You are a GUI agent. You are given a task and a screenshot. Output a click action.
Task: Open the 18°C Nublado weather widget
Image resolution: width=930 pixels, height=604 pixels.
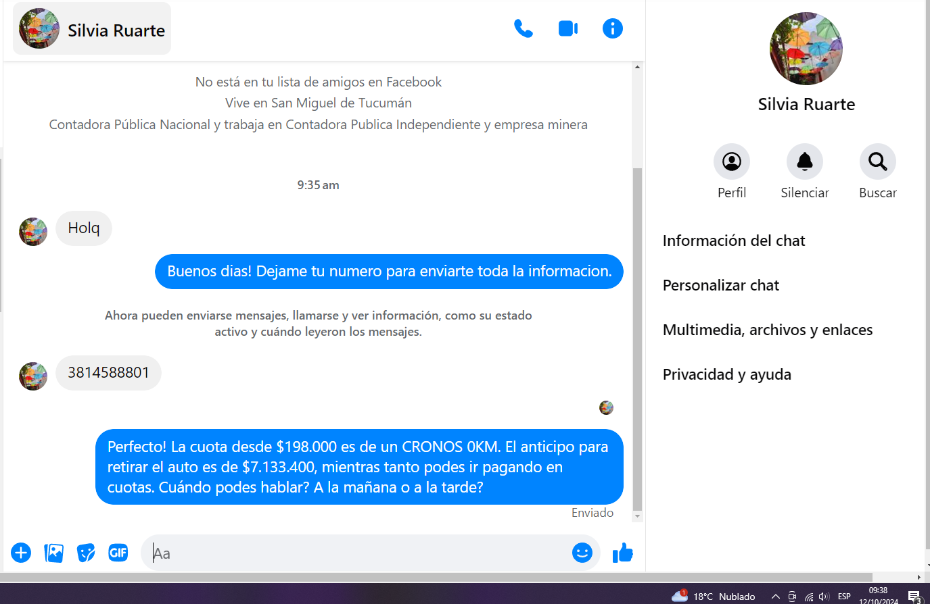click(x=714, y=596)
